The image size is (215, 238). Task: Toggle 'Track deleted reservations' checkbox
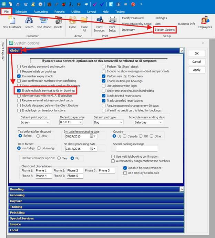pos(104,96)
